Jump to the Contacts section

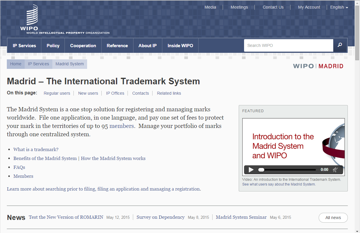pyautogui.click(x=141, y=93)
